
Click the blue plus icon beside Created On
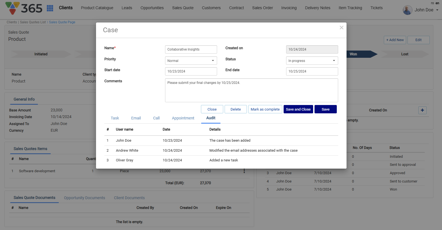pyautogui.click(x=422, y=110)
